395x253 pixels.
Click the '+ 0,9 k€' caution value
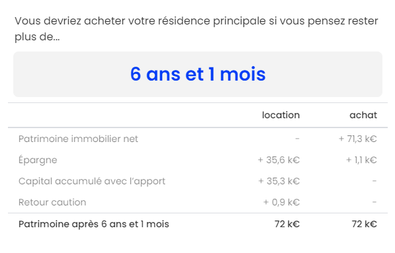281,202
